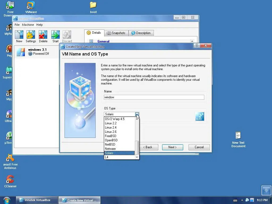Click the Next button
Image resolution: width=272 pixels, height=204 pixels.
pos(172,147)
